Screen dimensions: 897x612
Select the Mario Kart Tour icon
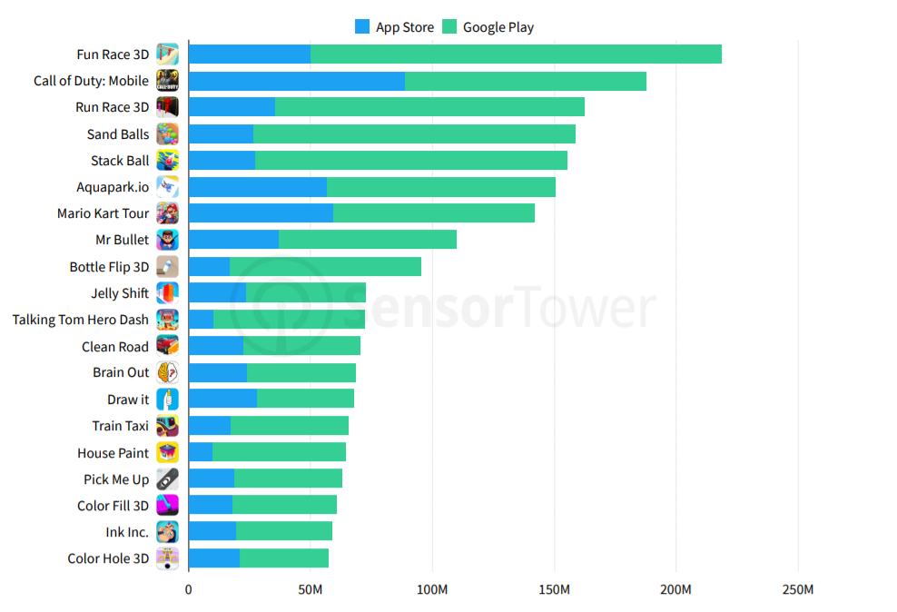[168, 213]
